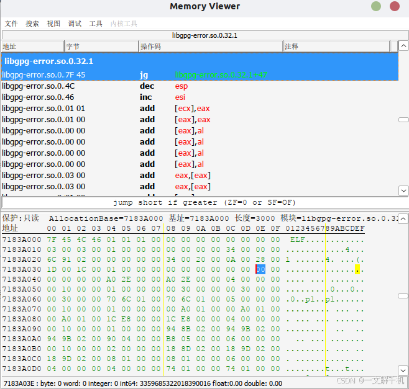Viewport: 409px width, 389px height.
Task: Click hex address 7183A0D0
Action: [x=22, y=369]
